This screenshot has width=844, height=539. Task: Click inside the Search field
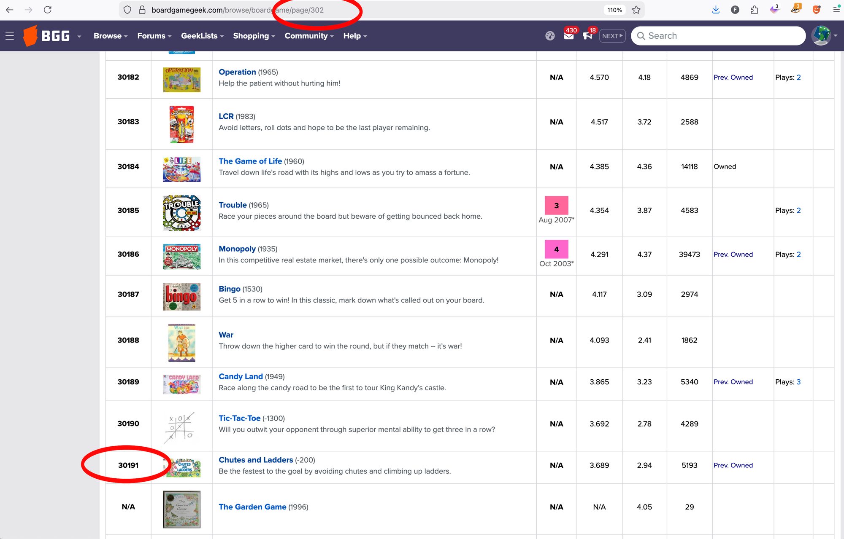717,36
